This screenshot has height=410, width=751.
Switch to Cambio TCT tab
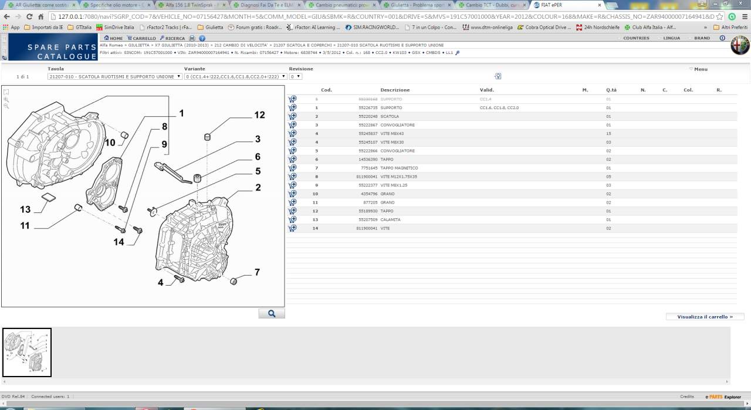(492, 5)
